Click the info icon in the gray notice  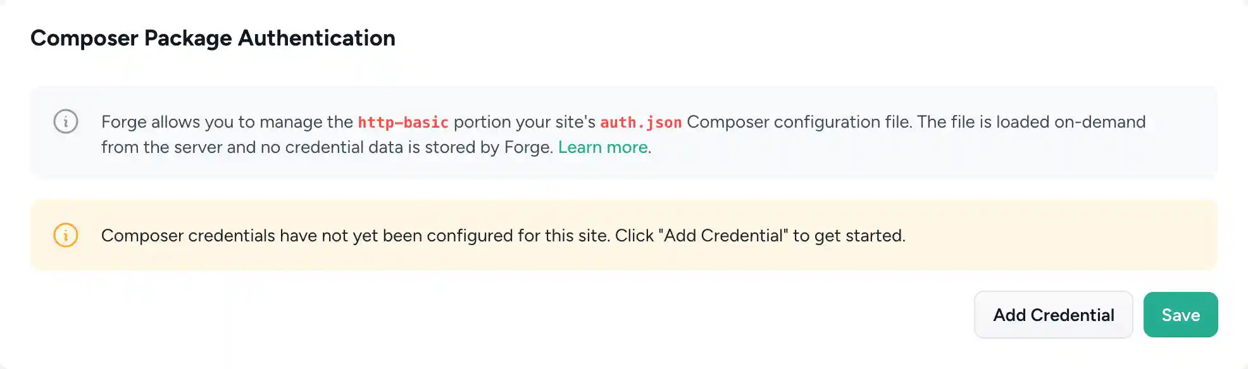pos(65,121)
